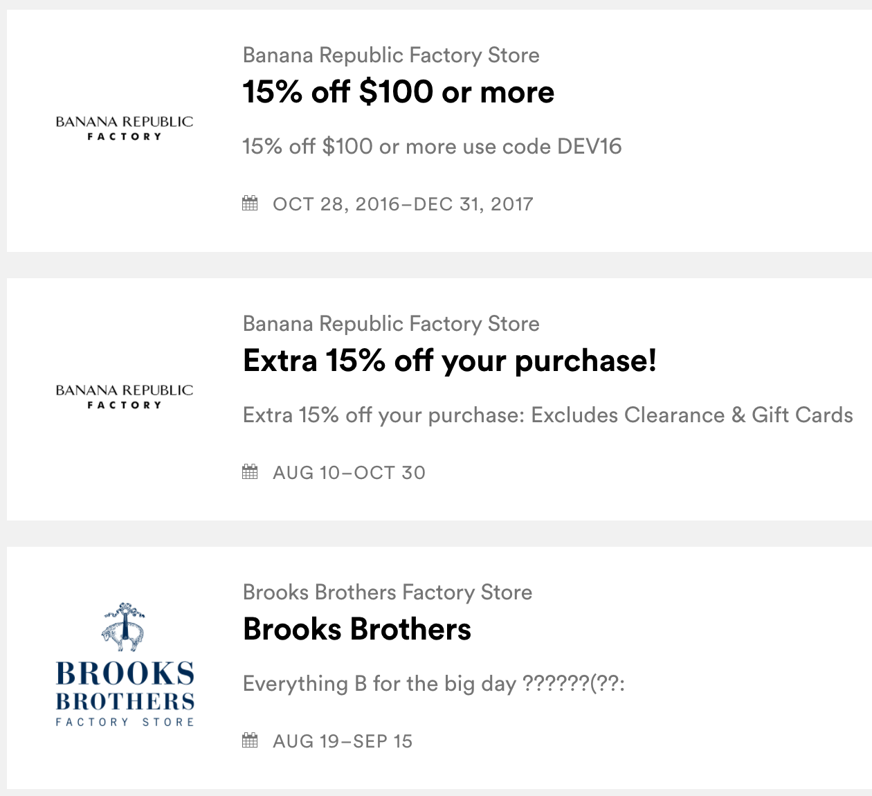The image size is (872, 796).
Task: Click the "OCT 28, 2016–DEC 31, 2017" date range
Action: coord(403,204)
